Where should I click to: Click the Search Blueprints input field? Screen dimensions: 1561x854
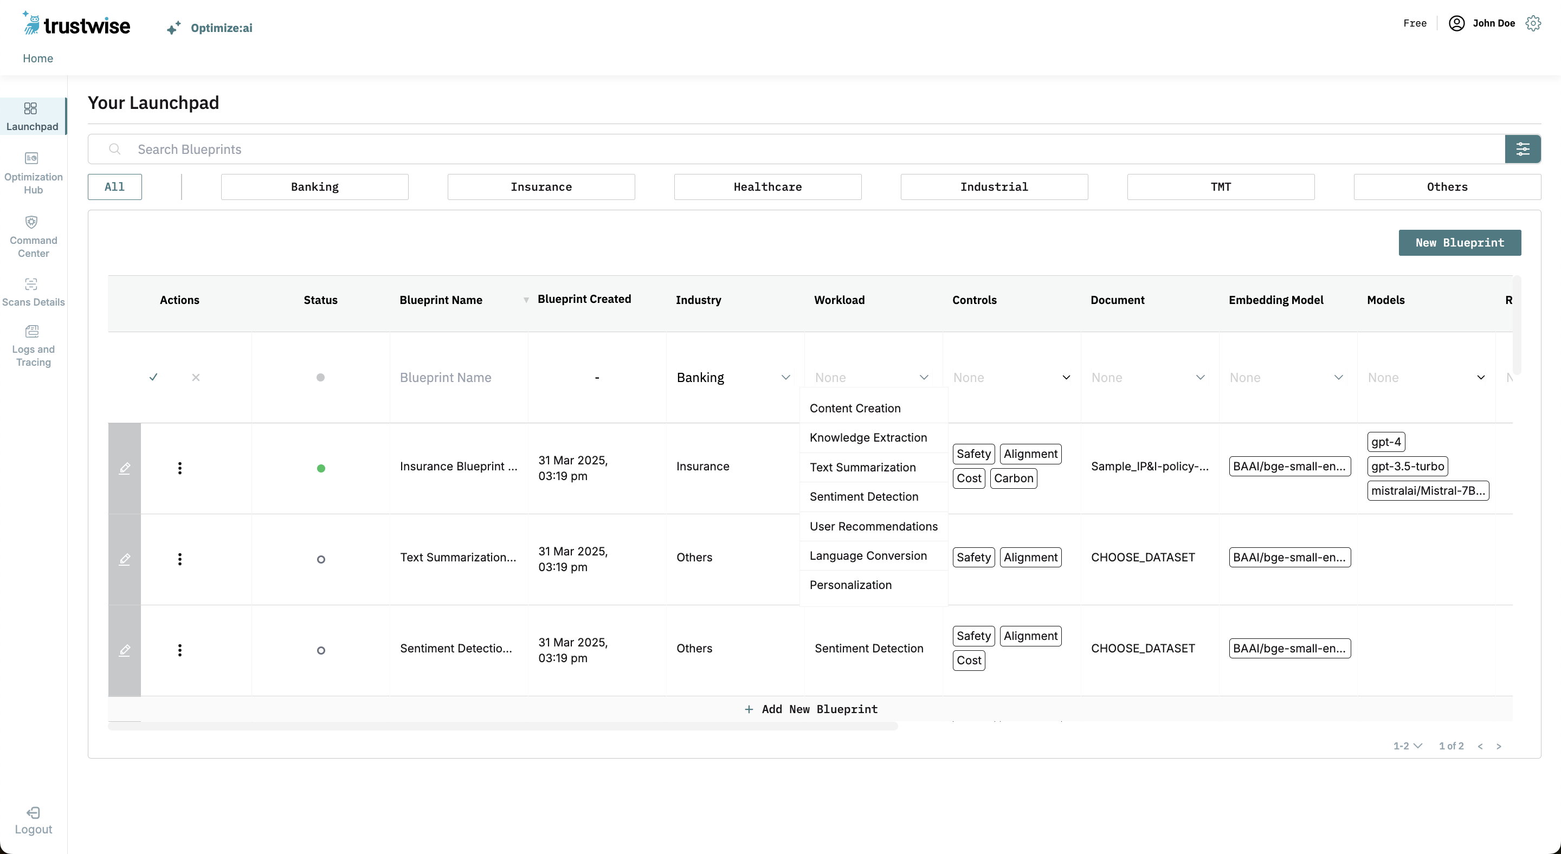pos(788,150)
